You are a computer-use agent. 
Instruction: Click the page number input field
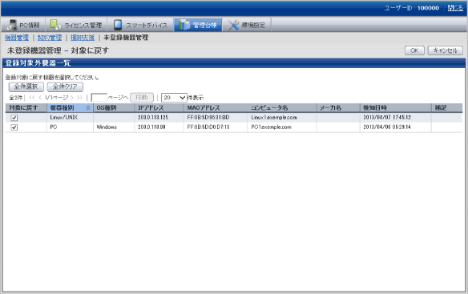pos(99,98)
